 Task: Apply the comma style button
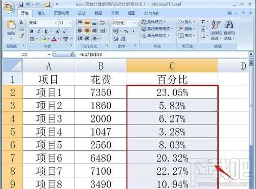[134, 31]
